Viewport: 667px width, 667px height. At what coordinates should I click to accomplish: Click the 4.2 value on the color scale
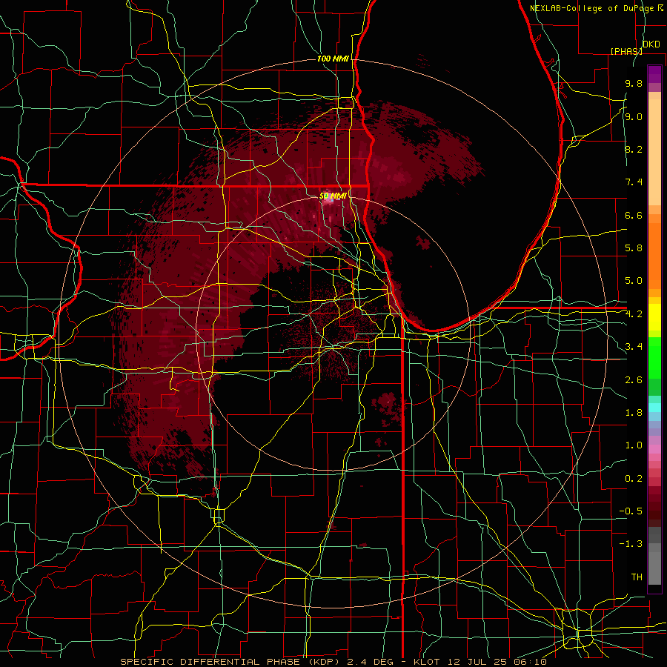pyautogui.click(x=634, y=314)
